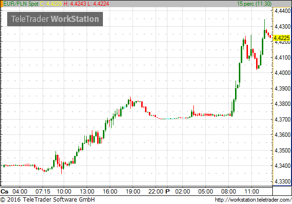Image resolution: width=292 pixels, height=204 pixels.
Task: Click the 4,3700 price axis label
Action: pos(282,120)
